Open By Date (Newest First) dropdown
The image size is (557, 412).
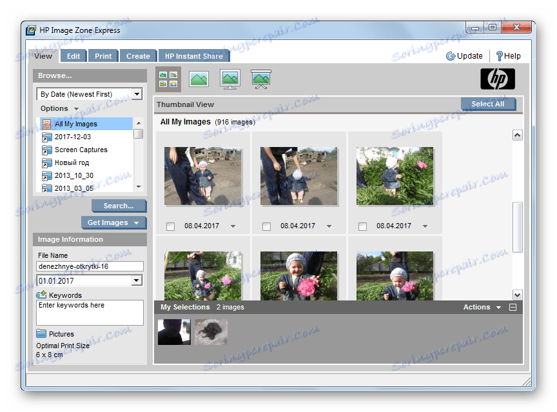pos(137,94)
